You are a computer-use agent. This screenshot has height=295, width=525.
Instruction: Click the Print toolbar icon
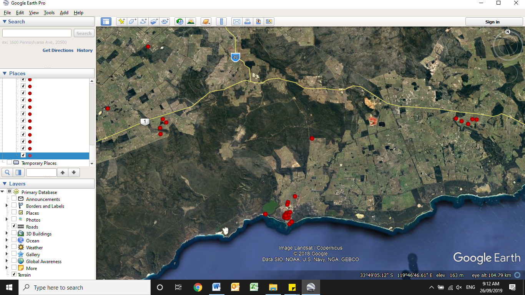click(247, 22)
